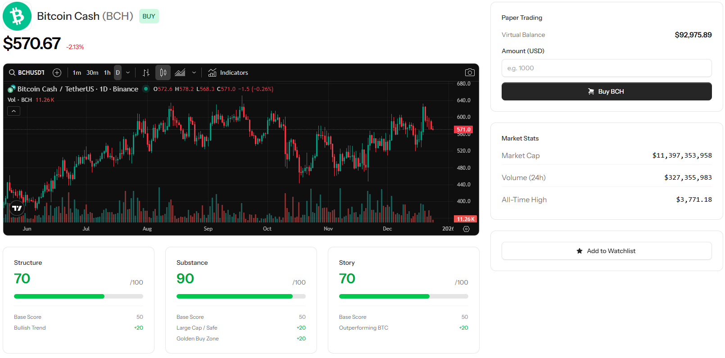This screenshot has height=358, width=725.
Task: Click the TradingView logo on chart
Action: click(17, 208)
